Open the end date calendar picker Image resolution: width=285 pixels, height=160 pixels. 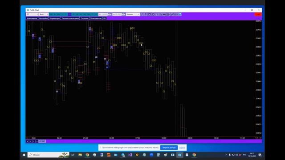(123, 14)
